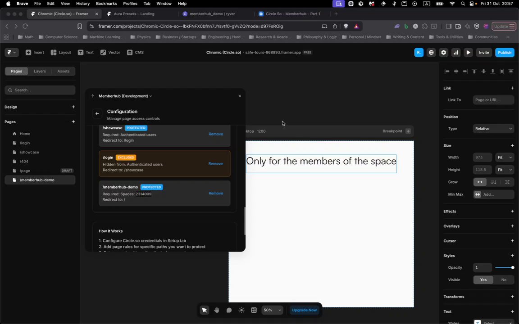519x324 pixels.
Task: Toggle the light/dark mode sun icon
Action: point(241,310)
